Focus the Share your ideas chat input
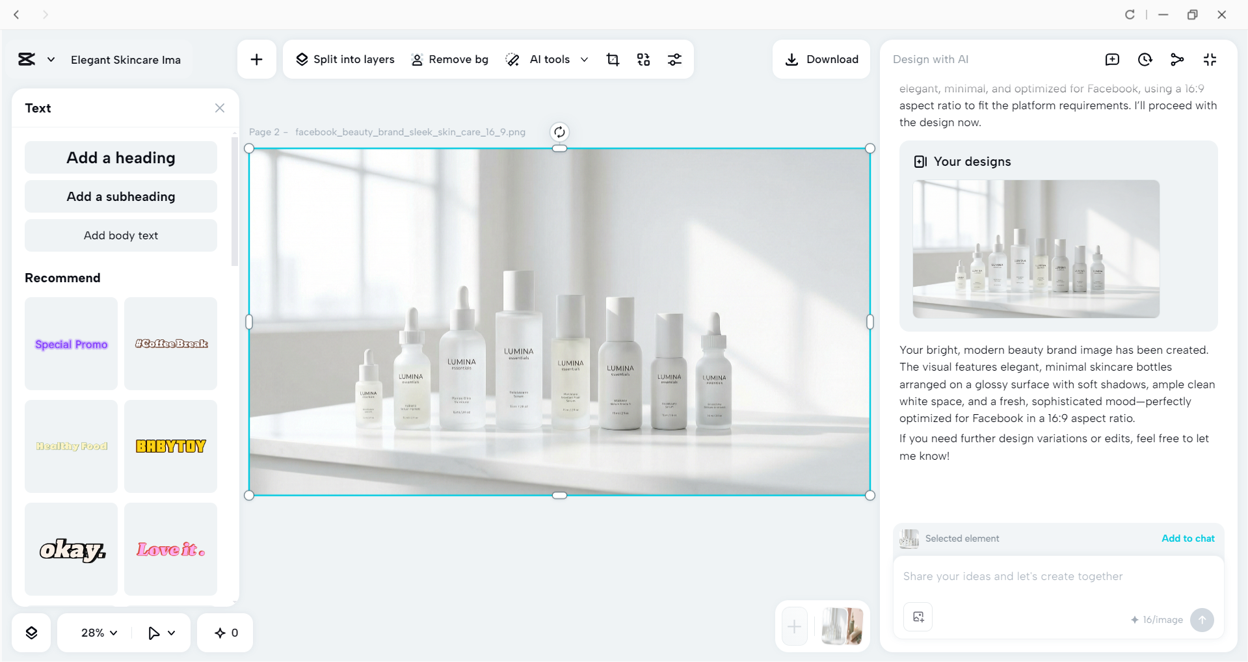This screenshot has height=662, width=1248. pyautogui.click(x=1059, y=576)
